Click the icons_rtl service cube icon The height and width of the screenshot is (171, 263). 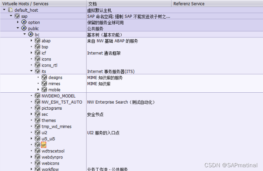[x=37, y=65]
